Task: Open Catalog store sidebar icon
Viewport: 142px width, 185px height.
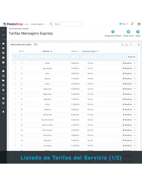Action: coord(3,48)
